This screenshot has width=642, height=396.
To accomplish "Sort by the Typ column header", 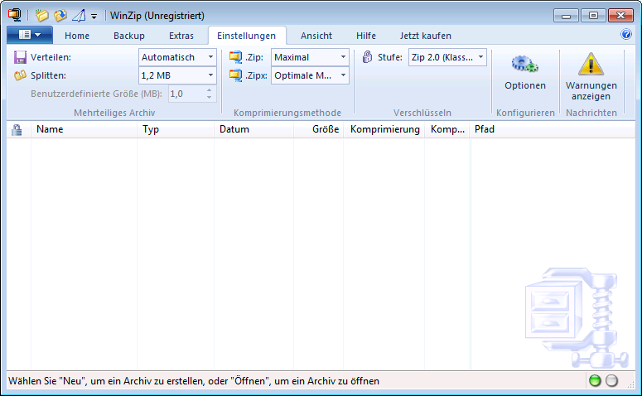I will click(176, 129).
